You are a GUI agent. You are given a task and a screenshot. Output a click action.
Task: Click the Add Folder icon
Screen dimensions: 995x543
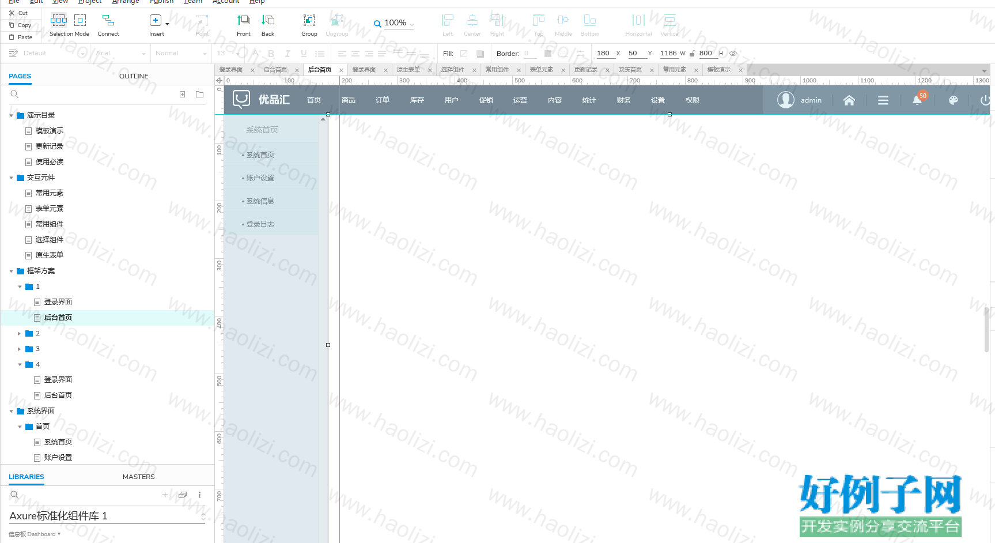pyautogui.click(x=199, y=94)
